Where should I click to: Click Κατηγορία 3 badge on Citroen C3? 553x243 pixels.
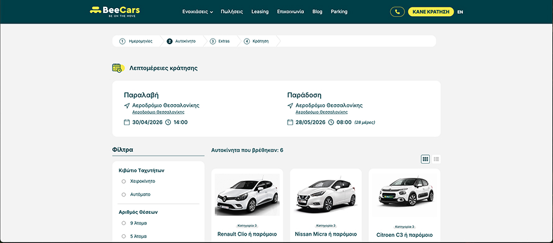(x=404, y=227)
